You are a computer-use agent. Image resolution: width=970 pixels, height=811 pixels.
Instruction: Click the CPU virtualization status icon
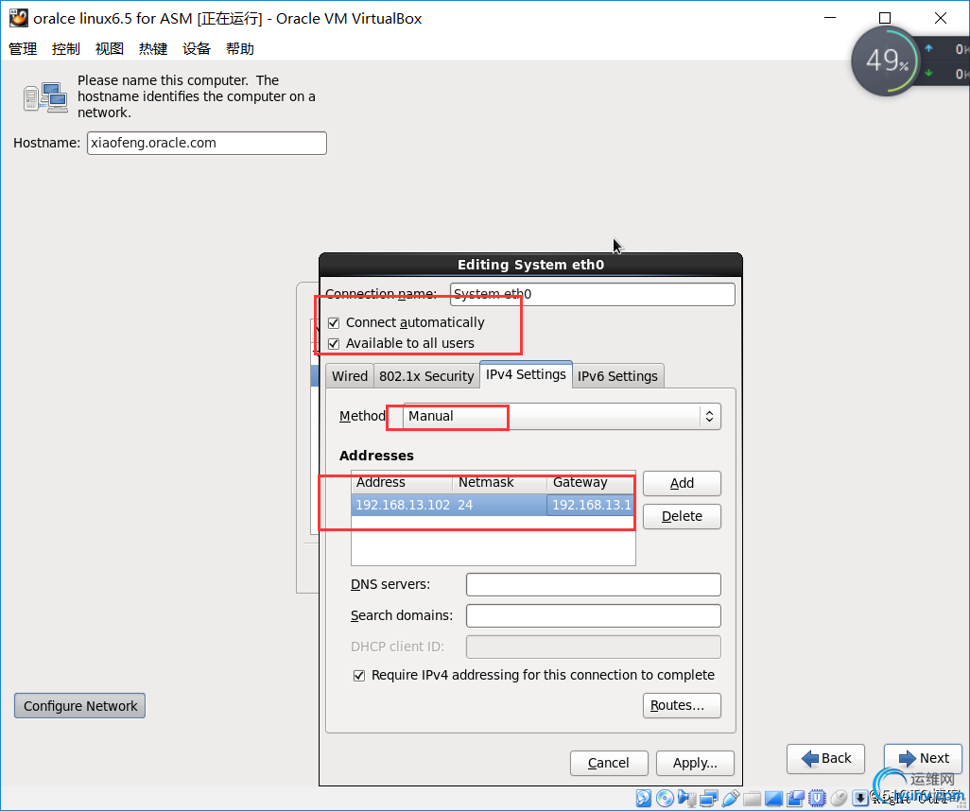[x=817, y=798]
